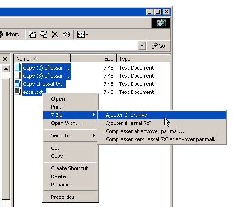Click the Copy To folder toolbar icon
The height and width of the screenshot is (207, 234).
[x=44, y=34]
